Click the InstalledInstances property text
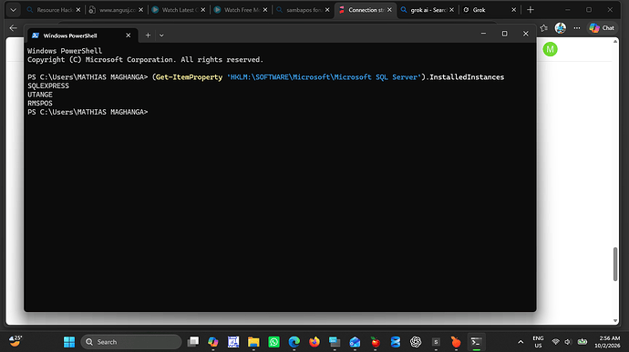 [467, 77]
